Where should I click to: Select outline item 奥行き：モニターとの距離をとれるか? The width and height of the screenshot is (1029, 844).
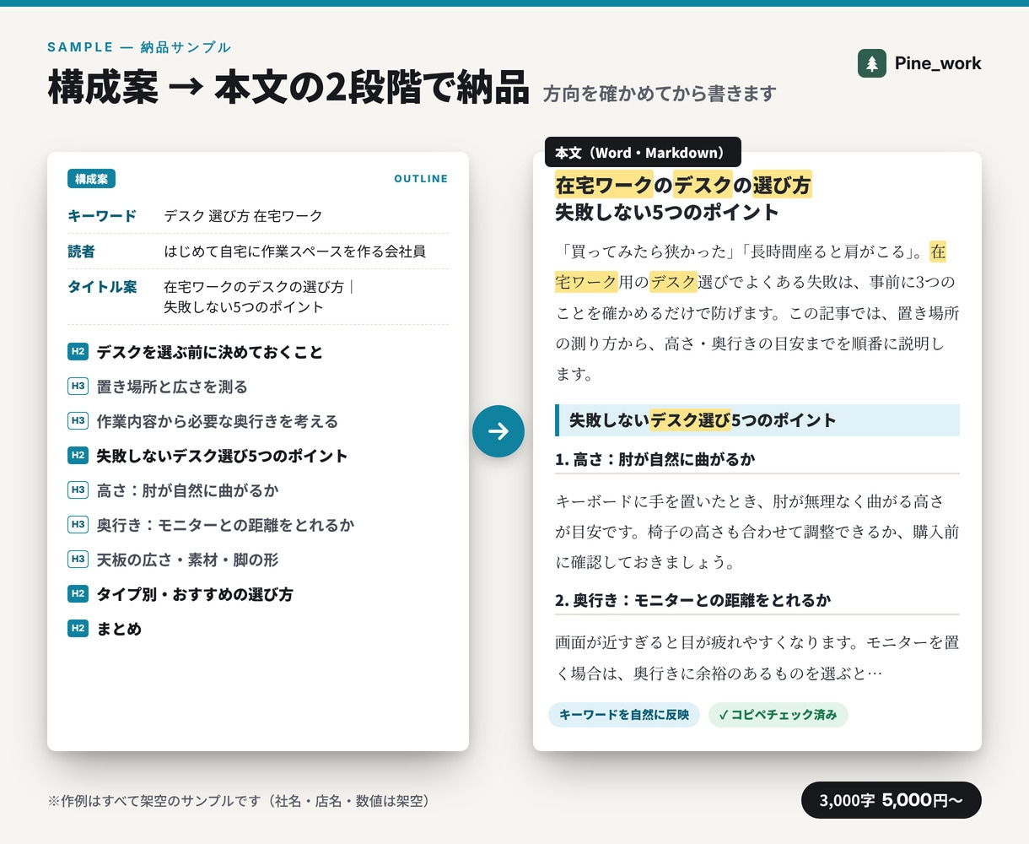(x=225, y=525)
